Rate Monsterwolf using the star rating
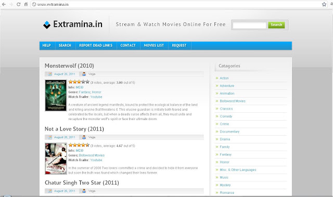 (x=79, y=82)
